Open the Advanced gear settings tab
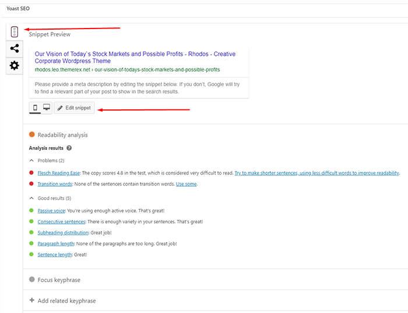 pyautogui.click(x=15, y=66)
